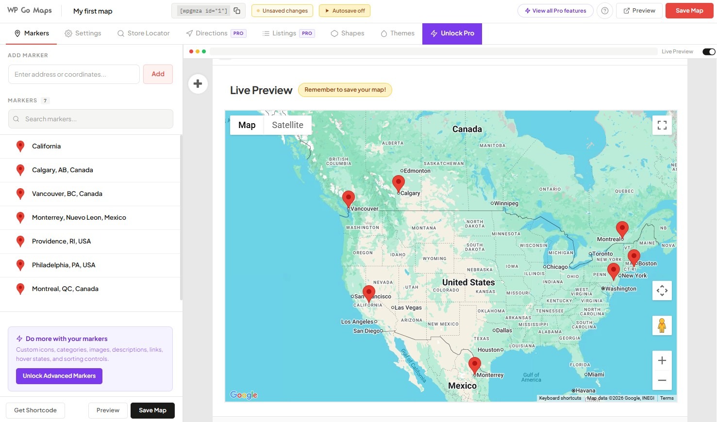The height and width of the screenshot is (422, 717).
Task: Click the top Preview button
Action: pyautogui.click(x=639, y=11)
